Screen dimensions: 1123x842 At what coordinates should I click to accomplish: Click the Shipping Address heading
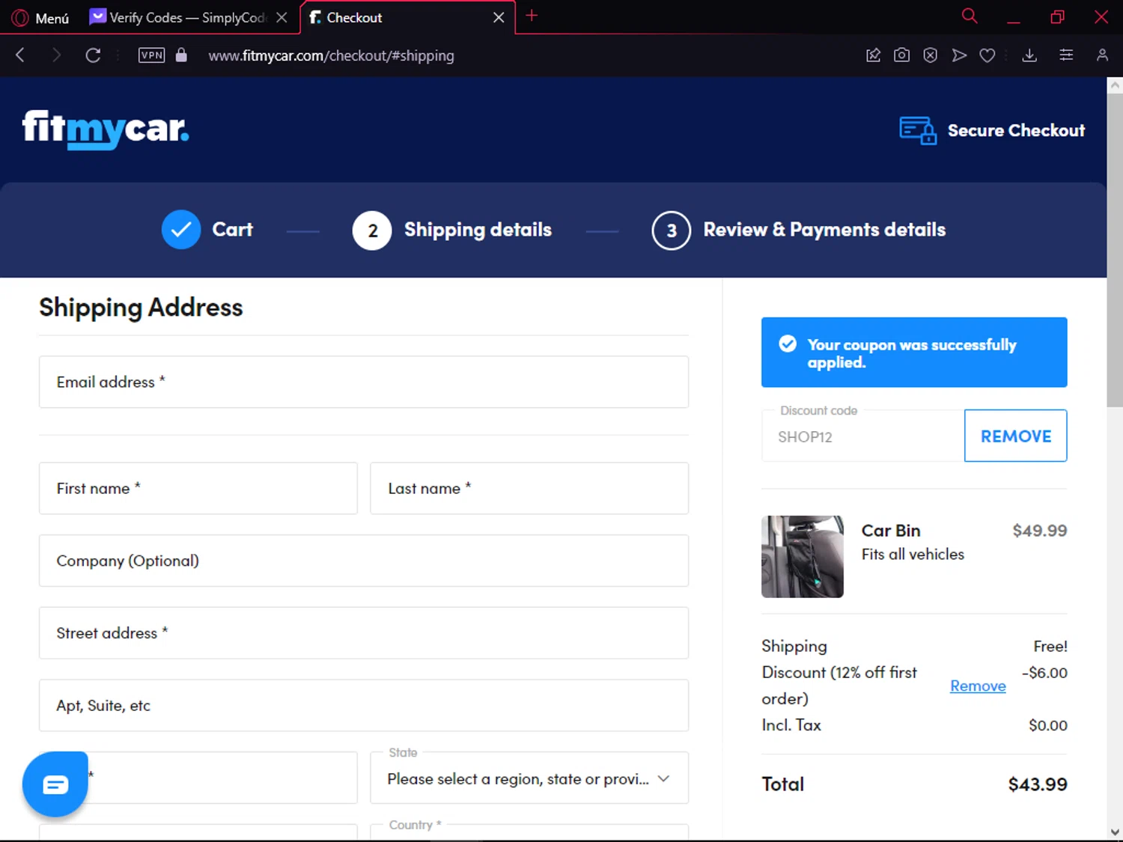click(141, 308)
